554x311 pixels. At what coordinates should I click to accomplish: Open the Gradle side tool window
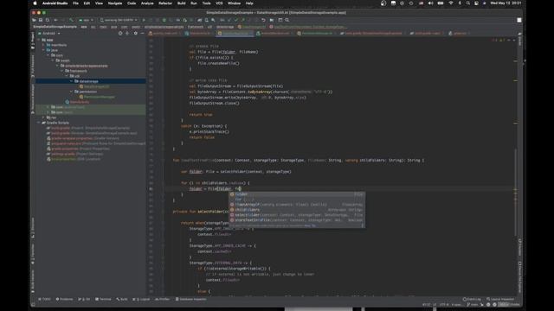tap(519, 40)
